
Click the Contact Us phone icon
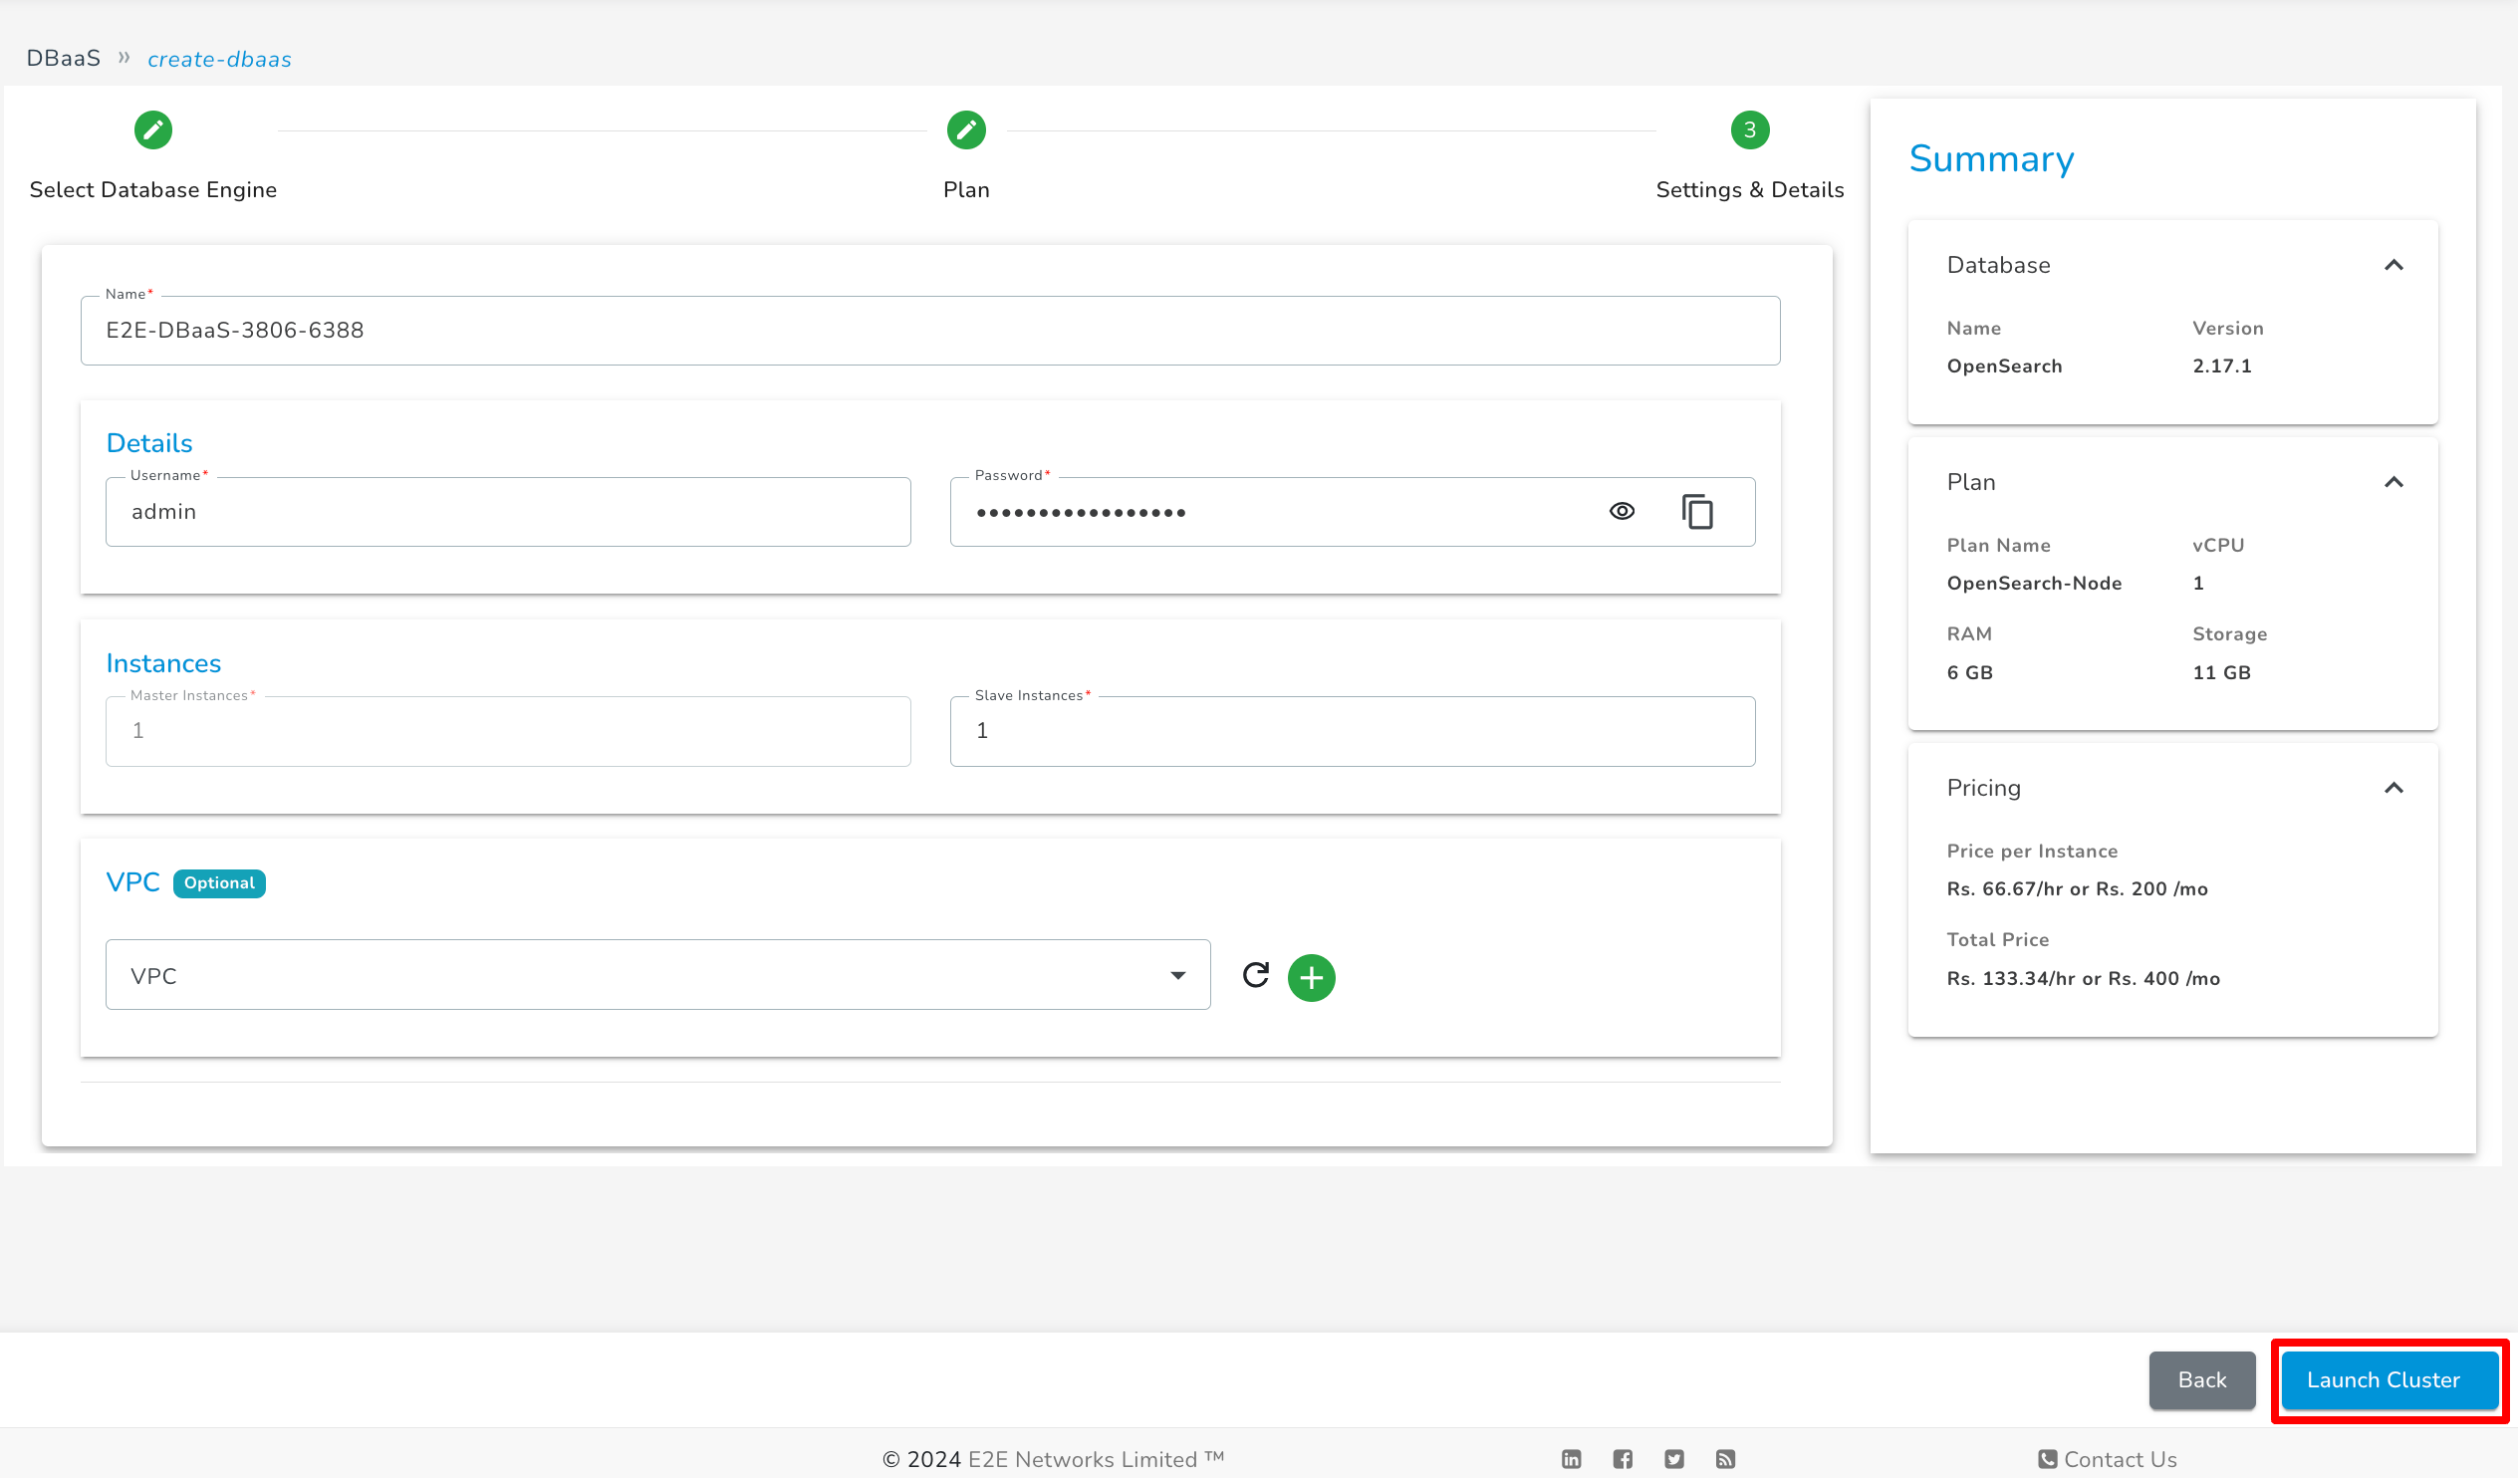(2048, 1459)
